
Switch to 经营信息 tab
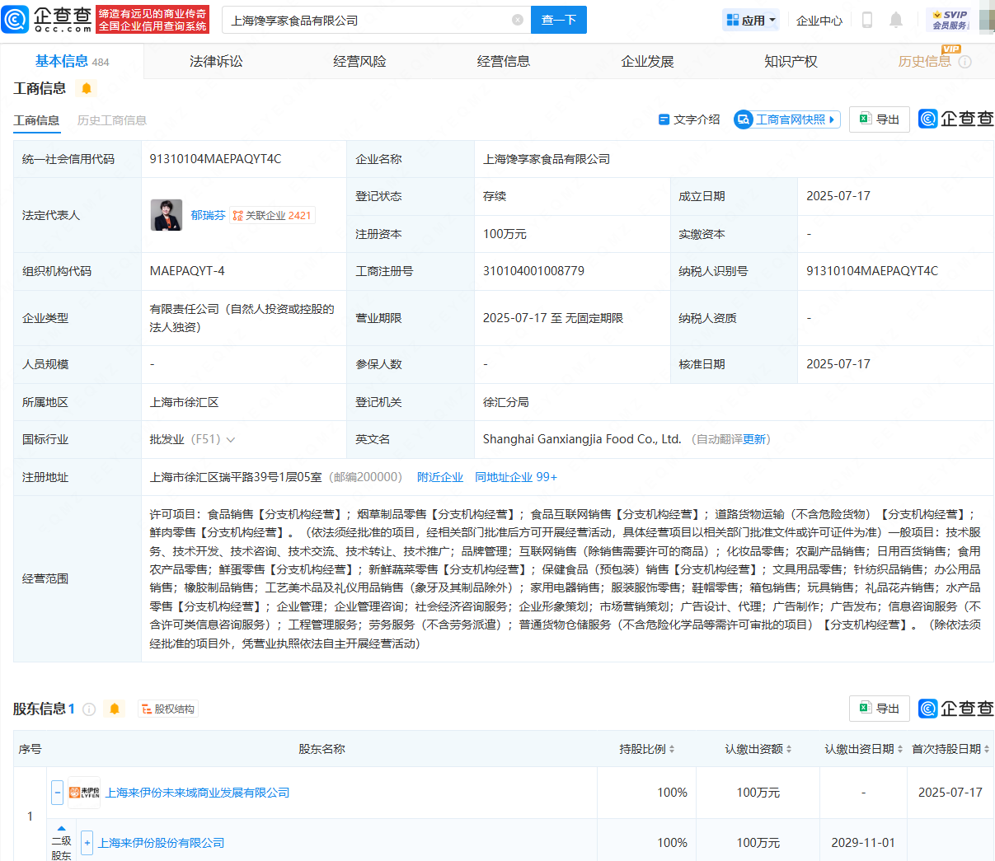[x=504, y=61]
